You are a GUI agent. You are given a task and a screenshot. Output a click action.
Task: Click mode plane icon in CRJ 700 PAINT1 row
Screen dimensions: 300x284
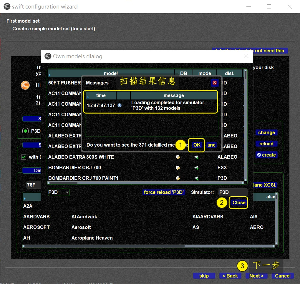click(196, 178)
